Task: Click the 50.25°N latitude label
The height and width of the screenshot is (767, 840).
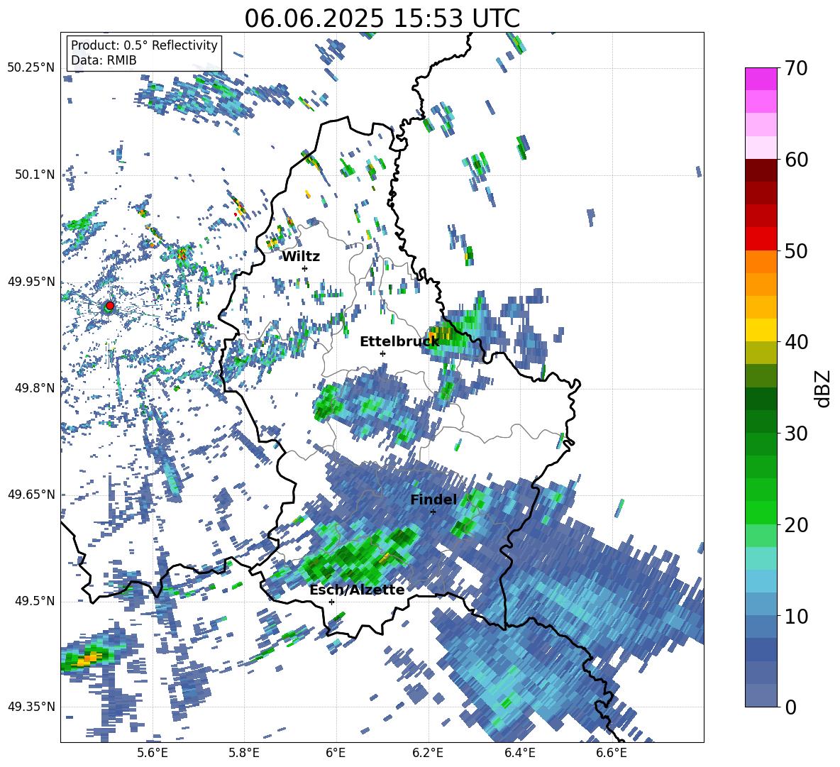Action: click(31, 68)
